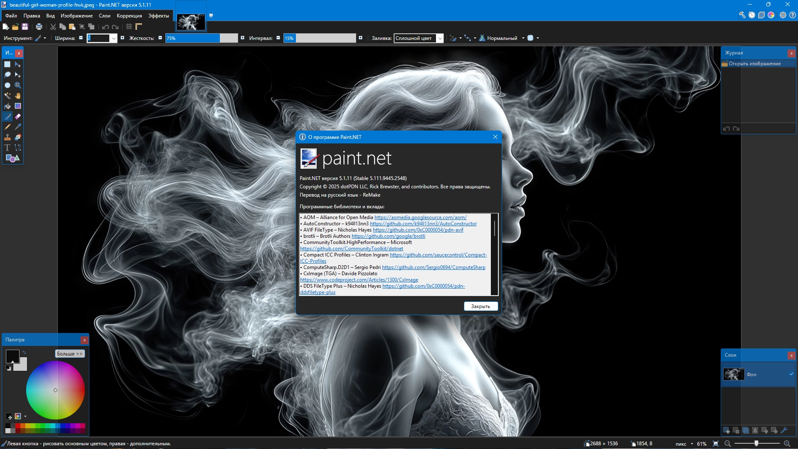Toggle pixel grid display icon
The height and width of the screenshot is (449, 798).
point(129,27)
